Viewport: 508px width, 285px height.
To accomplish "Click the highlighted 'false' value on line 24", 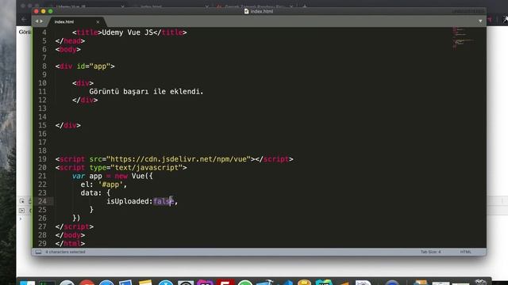I will tap(164, 201).
